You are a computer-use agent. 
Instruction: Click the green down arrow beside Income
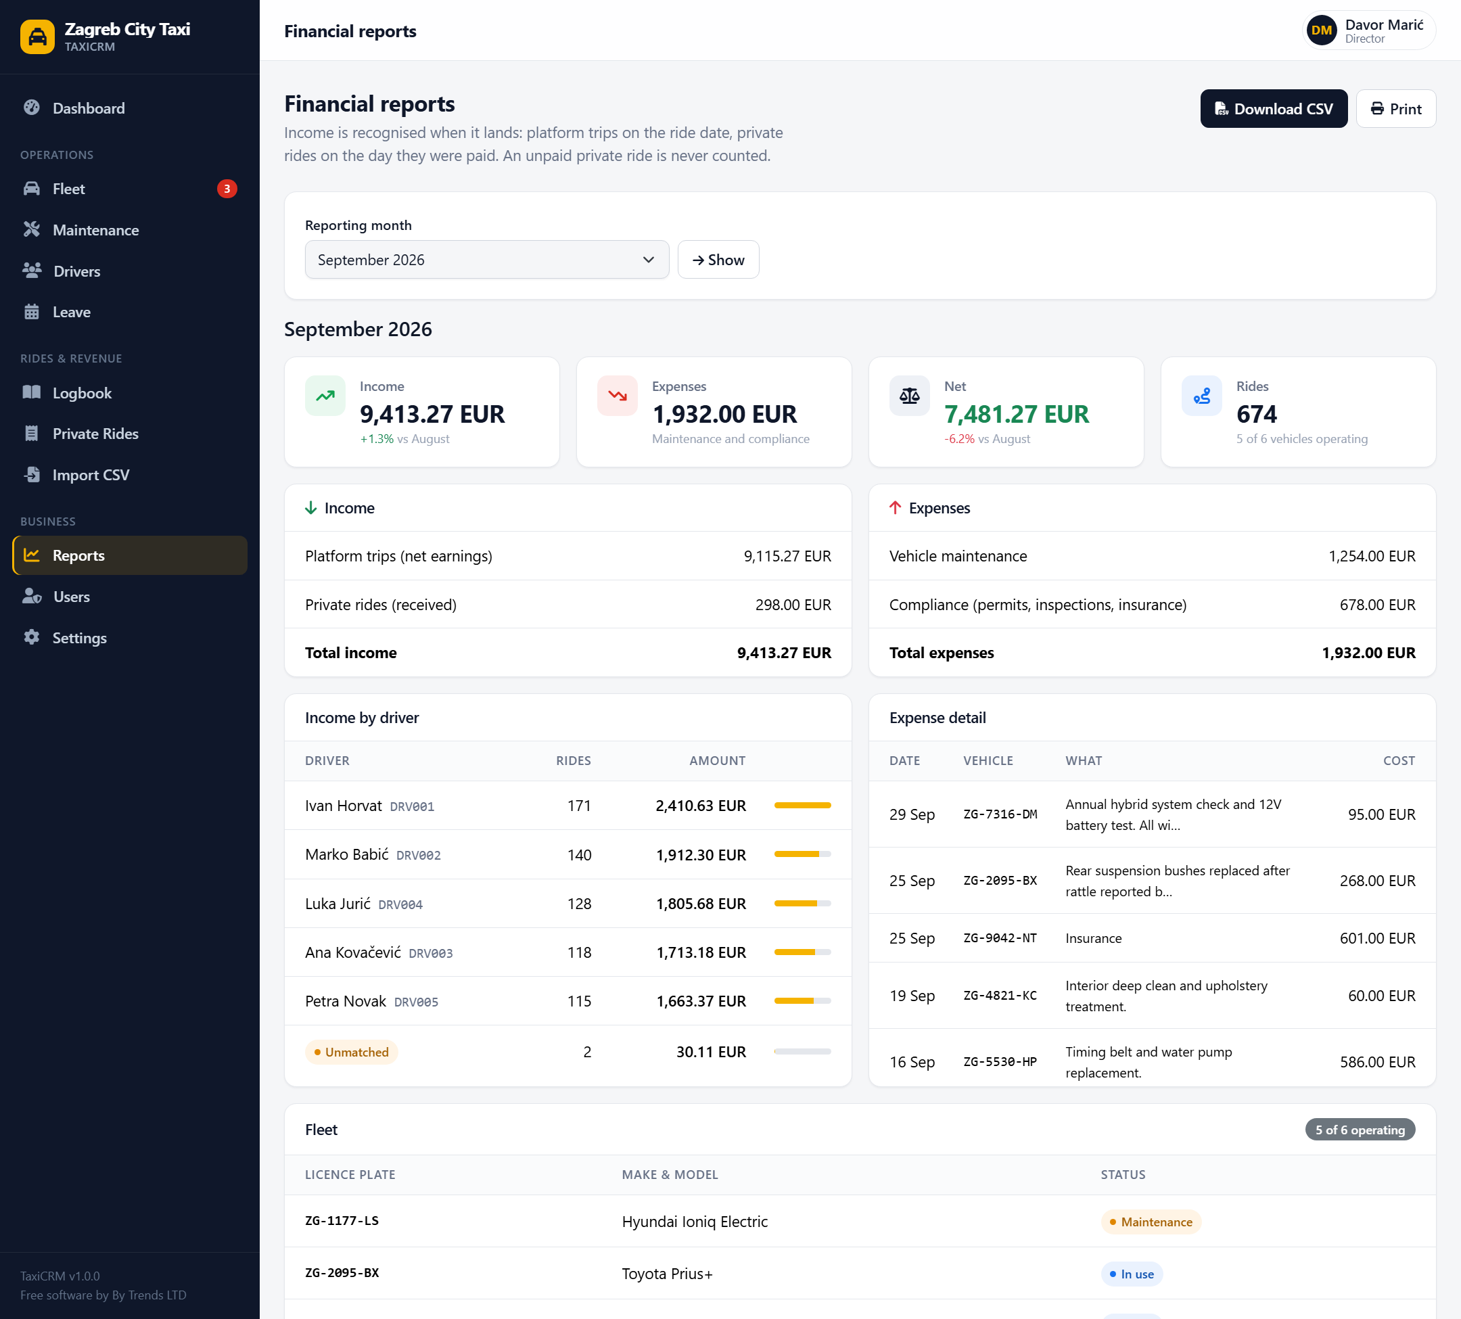click(311, 508)
